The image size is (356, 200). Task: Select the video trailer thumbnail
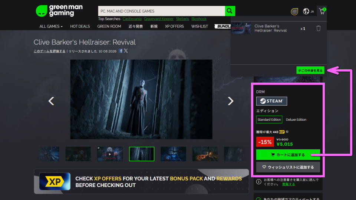click(x=110, y=154)
